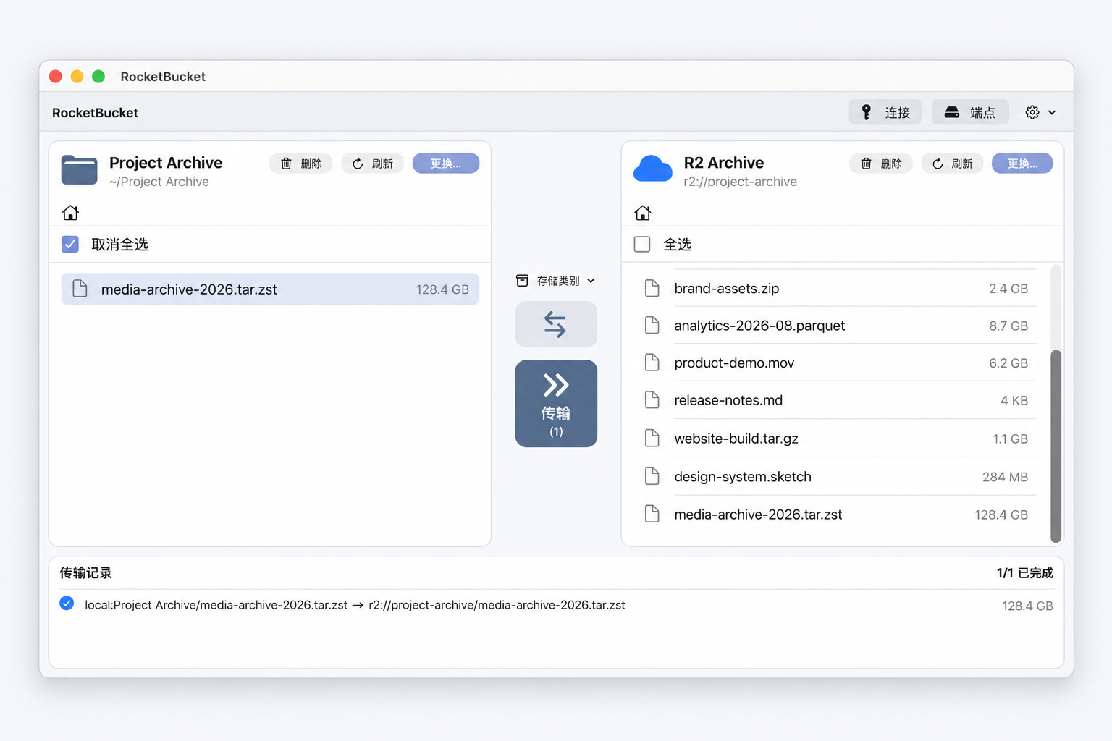
Task: Open the 存储类别 storage class dropdown
Action: (x=556, y=281)
